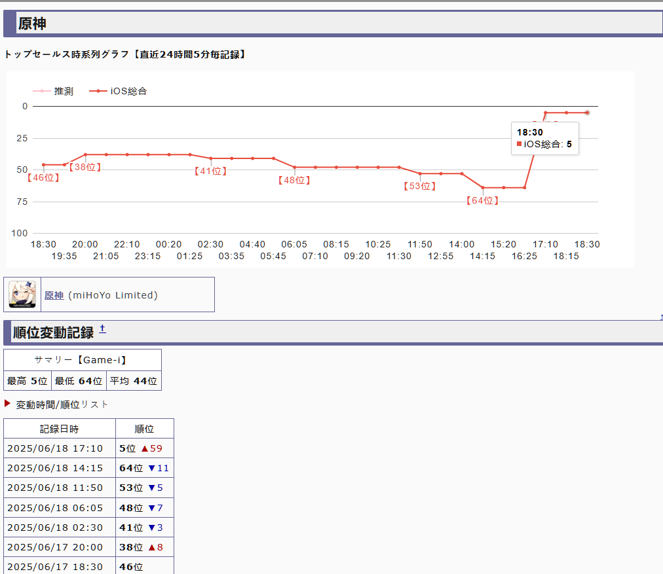Open the 原神 game icon thumbnail

point(22,295)
